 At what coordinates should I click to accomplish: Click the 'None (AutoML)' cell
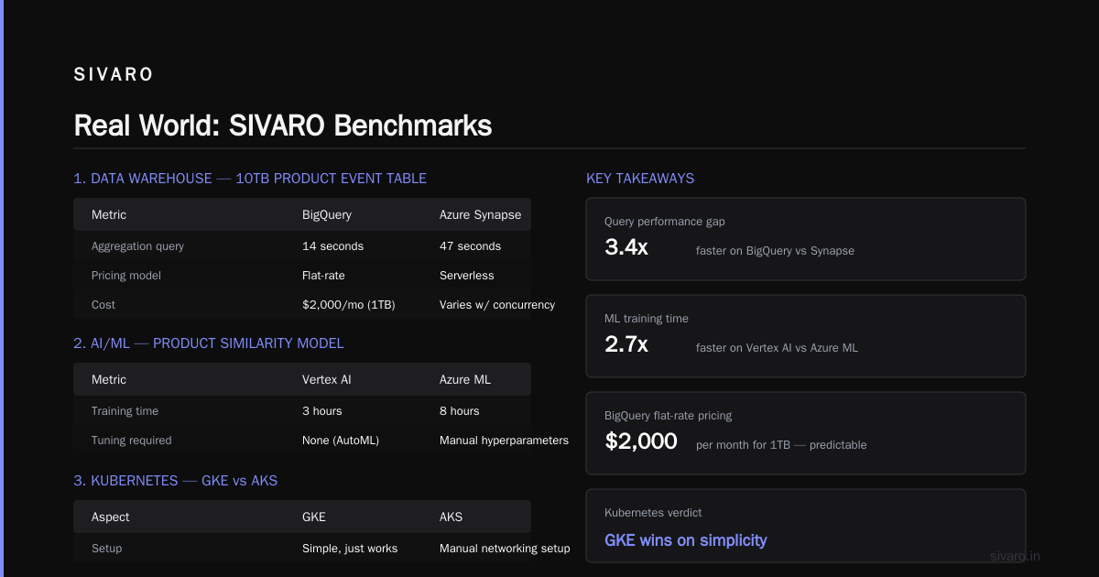341,441
